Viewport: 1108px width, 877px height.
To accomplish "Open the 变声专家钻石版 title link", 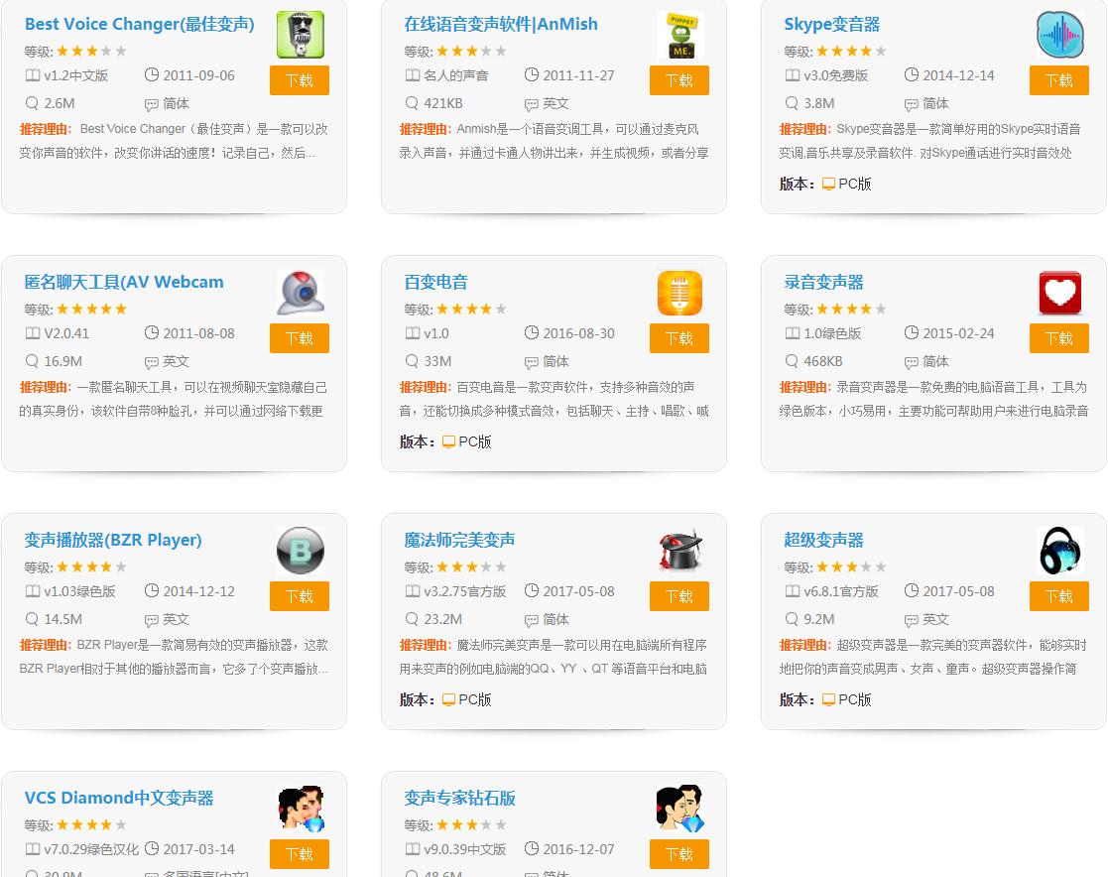I will tap(459, 798).
